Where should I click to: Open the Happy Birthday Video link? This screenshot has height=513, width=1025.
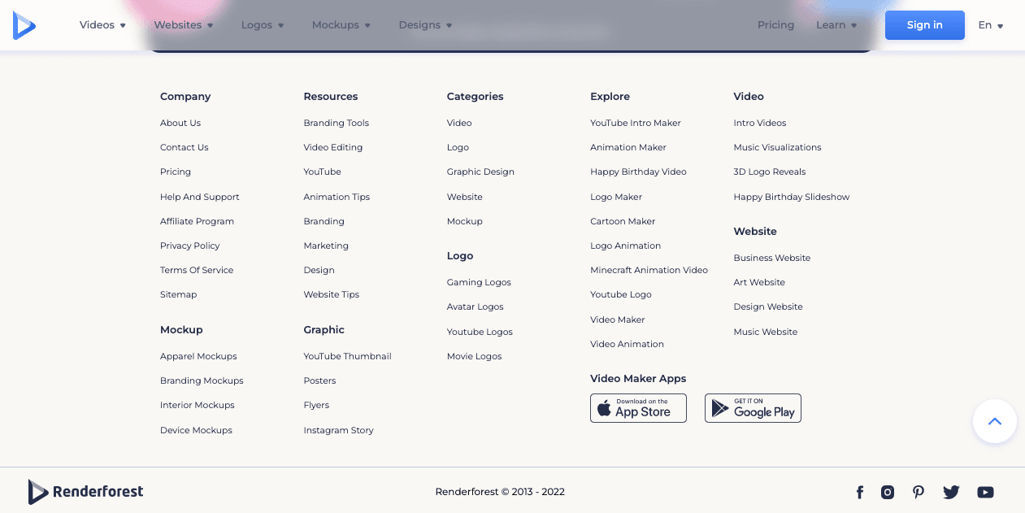tap(639, 172)
